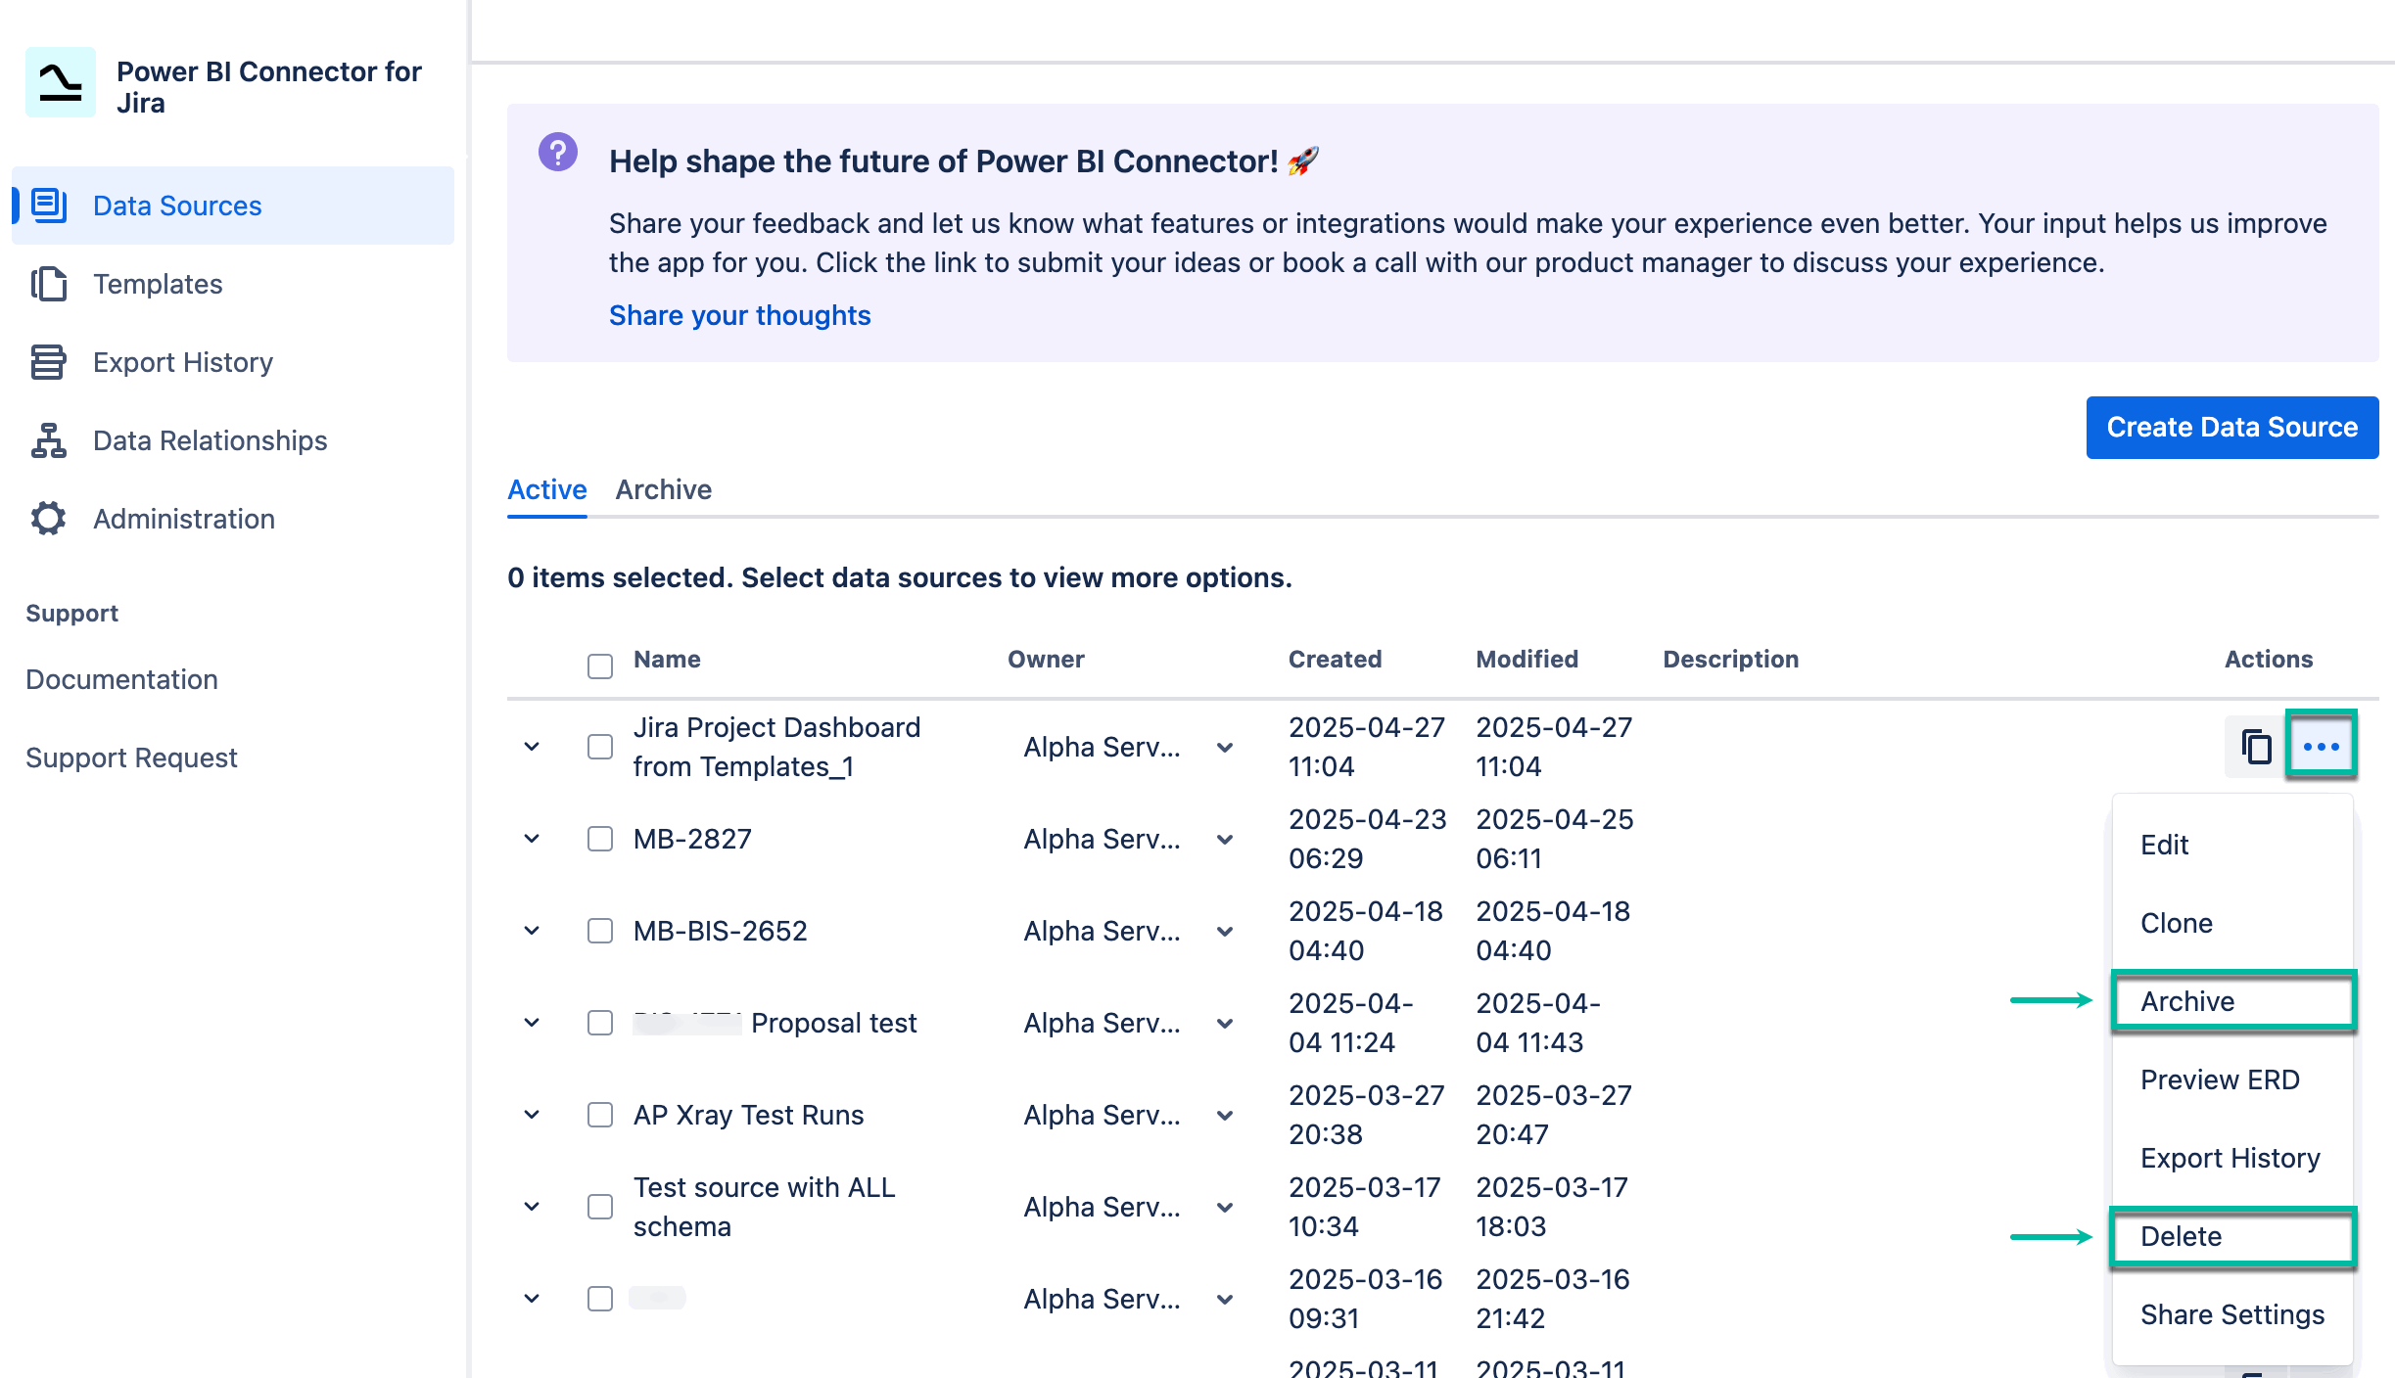The image size is (2395, 1378).
Task: Check the AP Xray Test Runs checkbox
Action: (599, 1115)
